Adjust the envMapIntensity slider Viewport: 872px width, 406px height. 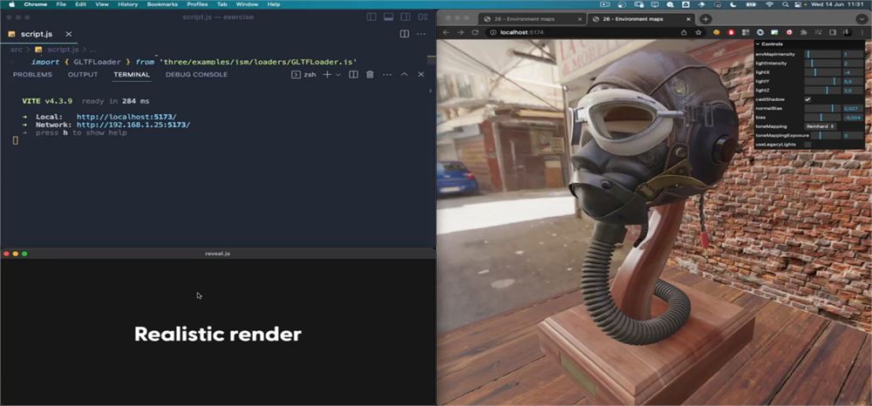[822, 54]
